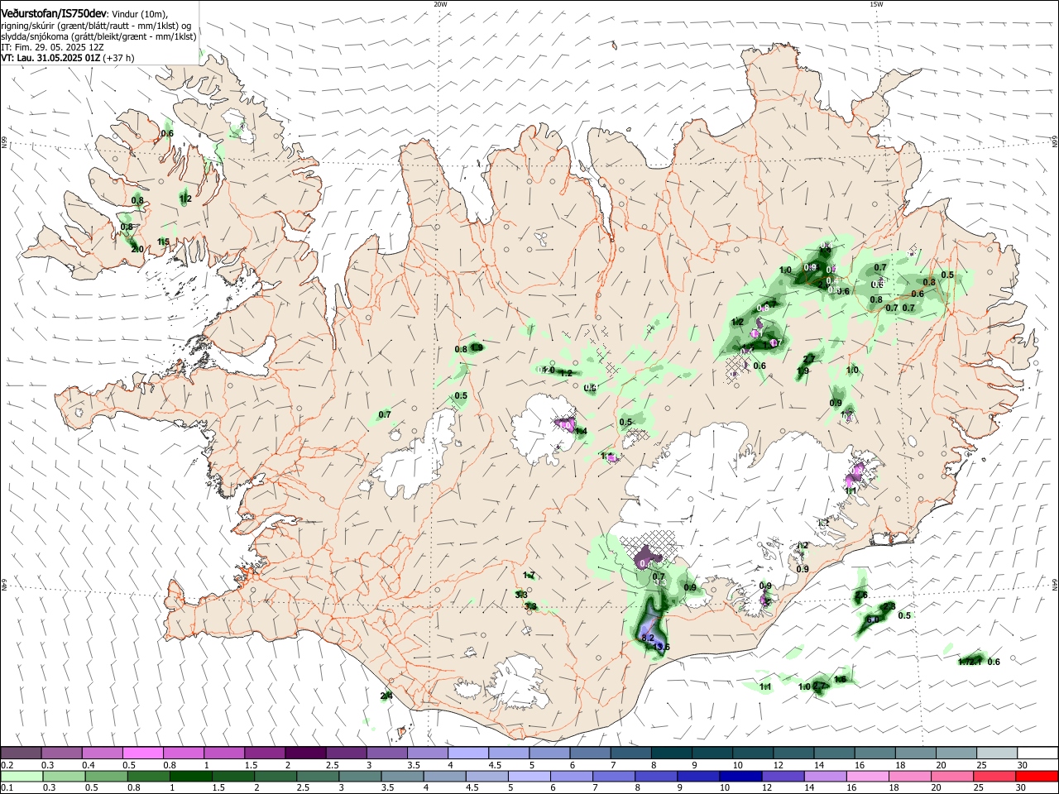The width and height of the screenshot is (1059, 794).
Task: Click the 'rigning/skúrir' description line in the header
Action: point(95,25)
